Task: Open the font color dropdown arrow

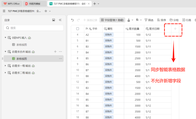Action: click(x=133, y=20)
